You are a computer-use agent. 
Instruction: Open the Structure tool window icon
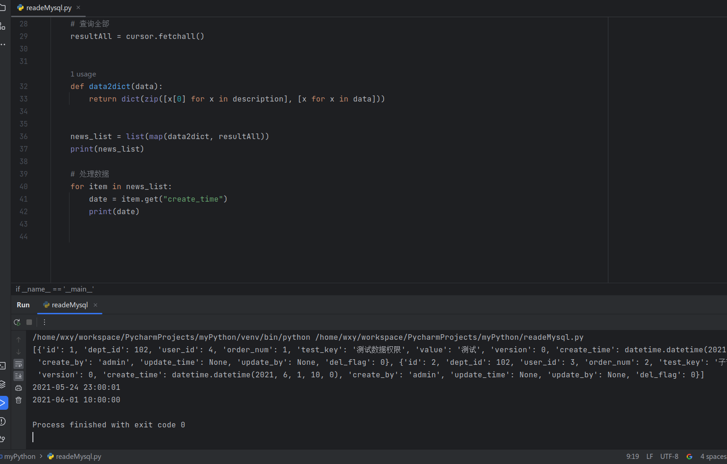3,26
